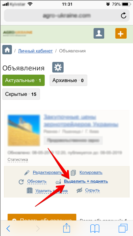Open Safari tabs overview icon

123,229
